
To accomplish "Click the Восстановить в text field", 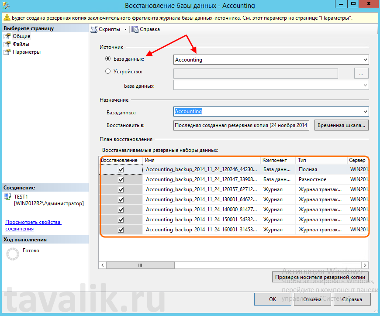I will (x=241, y=125).
